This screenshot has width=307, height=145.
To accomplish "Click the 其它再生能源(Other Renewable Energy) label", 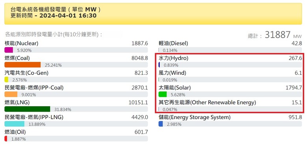I will (207, 102).
